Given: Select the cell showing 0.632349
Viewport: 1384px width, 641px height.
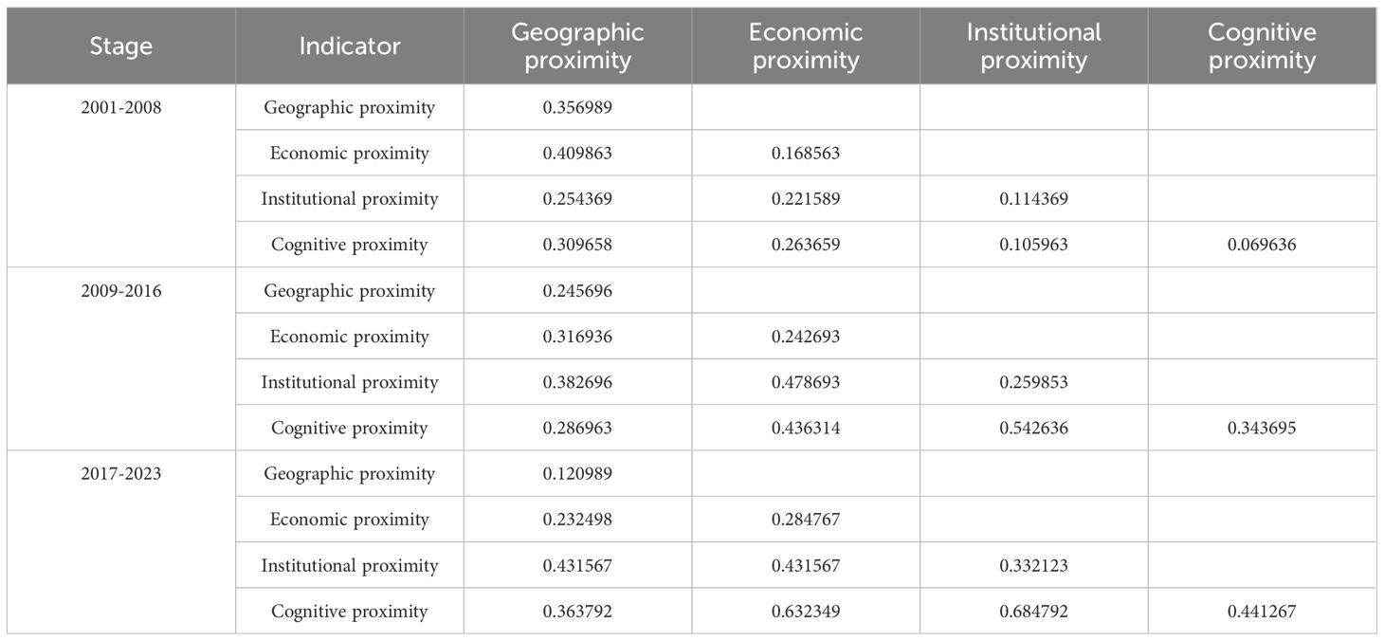Looking at the screenshot, I should coord(806,612).
